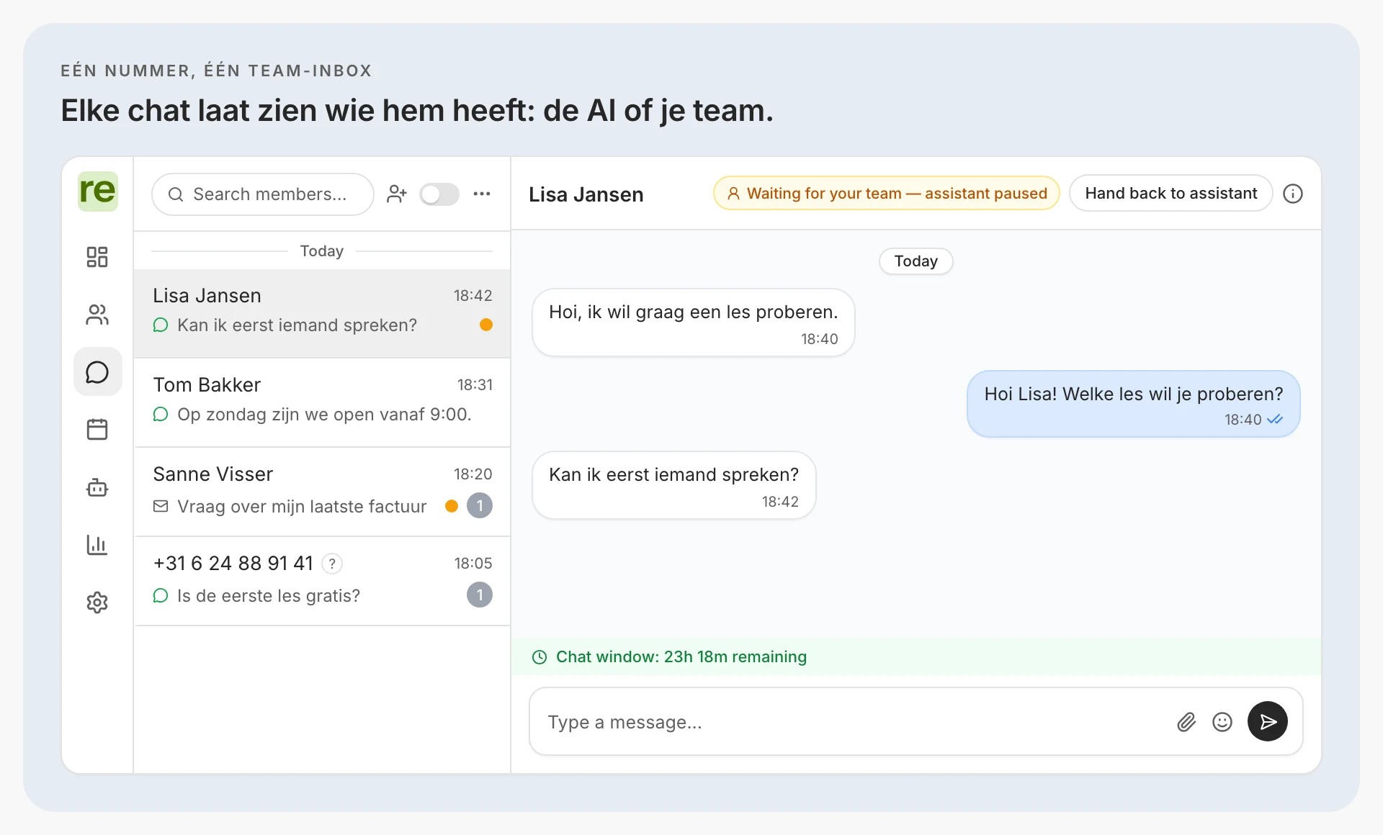The height and width of the screenshot is (835, 1383).
Task: Click the Today date pill in chat
Action: coord(916,261)
